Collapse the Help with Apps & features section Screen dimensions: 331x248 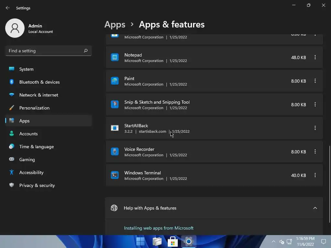click(315, 208)
